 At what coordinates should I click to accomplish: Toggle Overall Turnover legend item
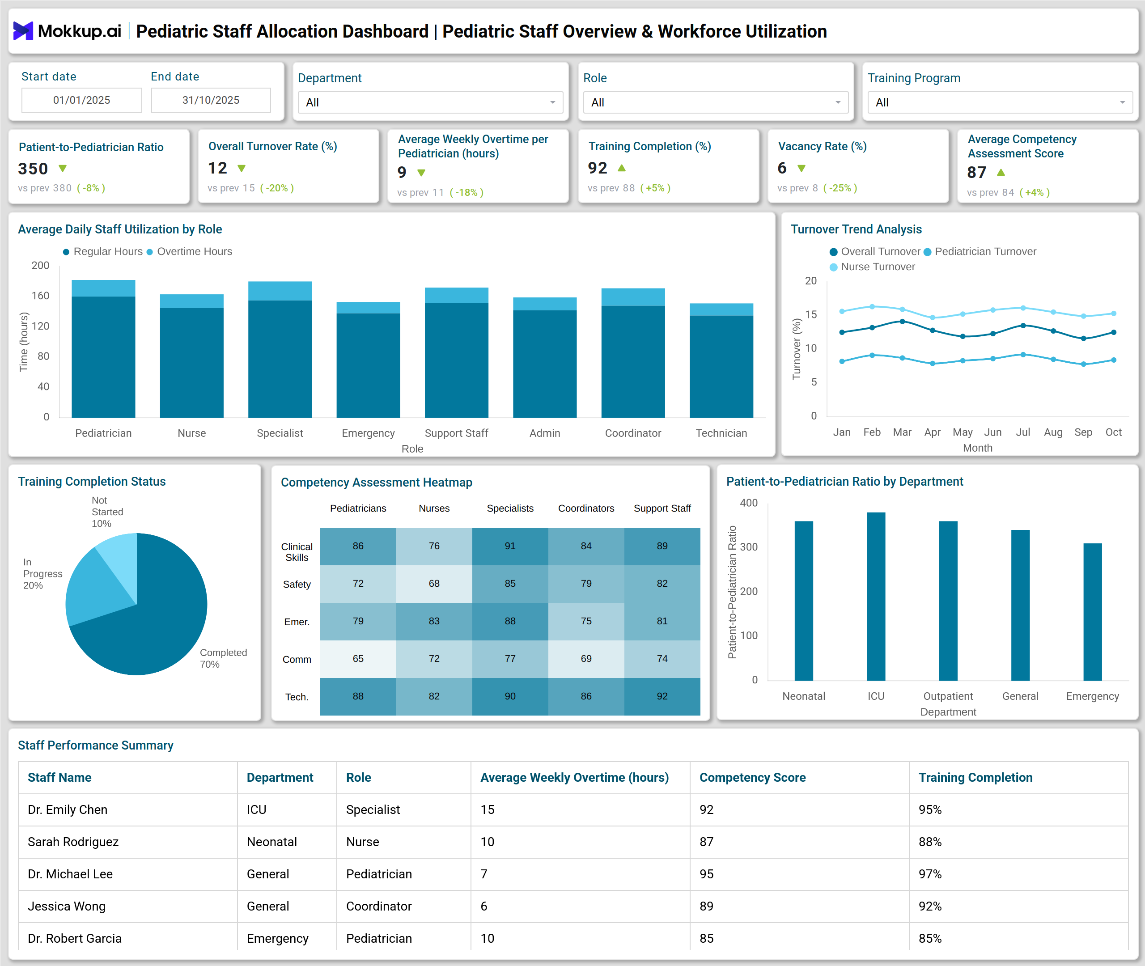coord(875,251)
